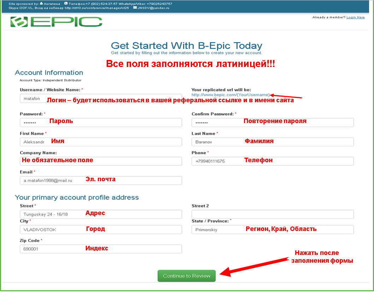Image resolution: width=374 pixels, height=292 pixels.
Task: Click "Account Type: Independent Distributor" text
Action: (51, 80)
